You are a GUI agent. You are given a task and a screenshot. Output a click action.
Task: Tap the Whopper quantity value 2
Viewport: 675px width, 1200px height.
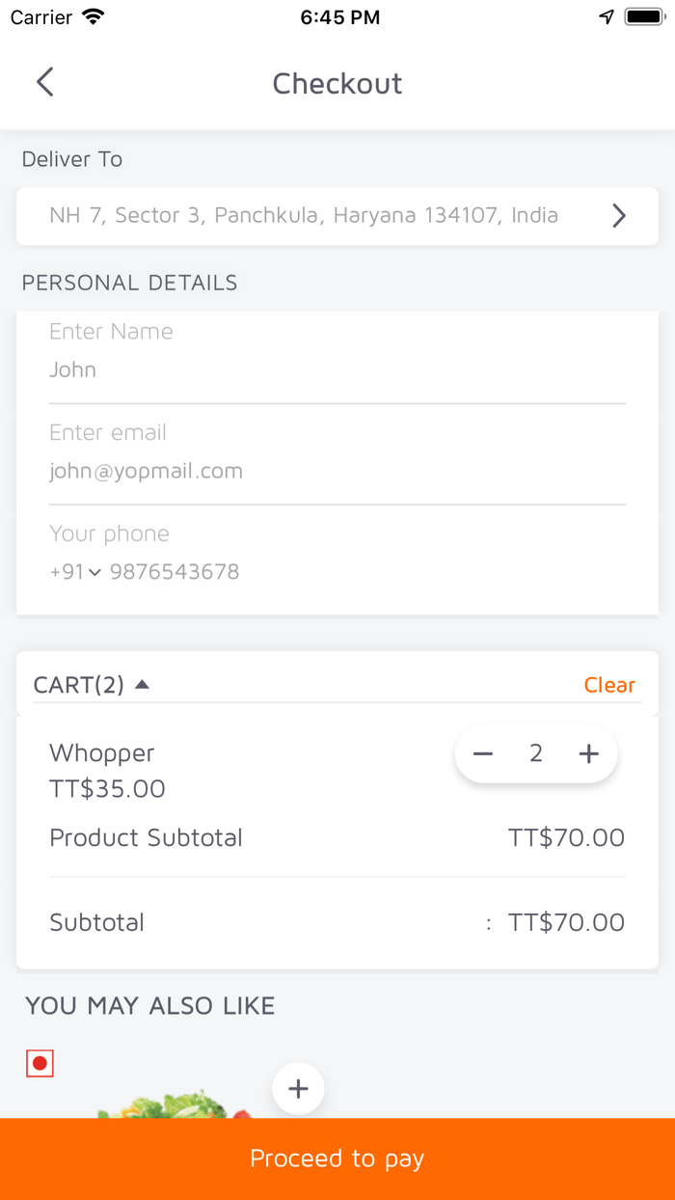pyautogui.click(x=536, y=753)
